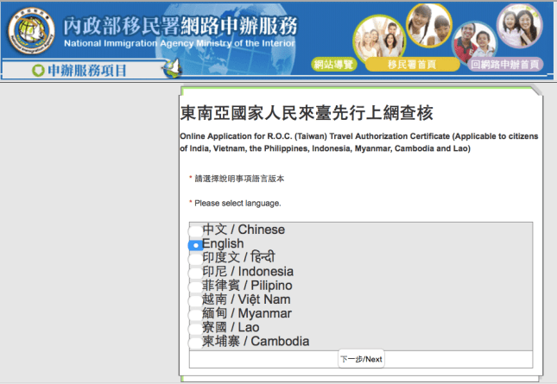557x384 pixels.
Task: Select the 中文 / Chinese radio option
Action: 195,231
